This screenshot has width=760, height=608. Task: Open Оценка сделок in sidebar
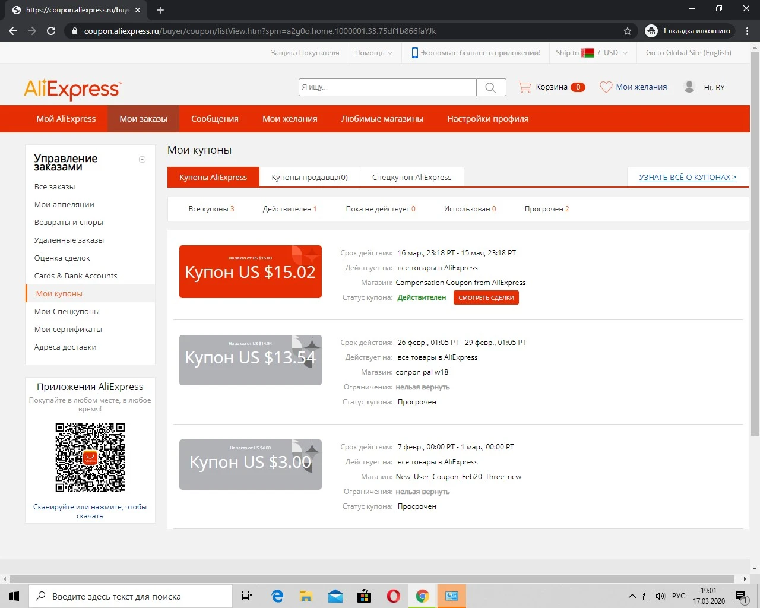[x=62, y=258]
